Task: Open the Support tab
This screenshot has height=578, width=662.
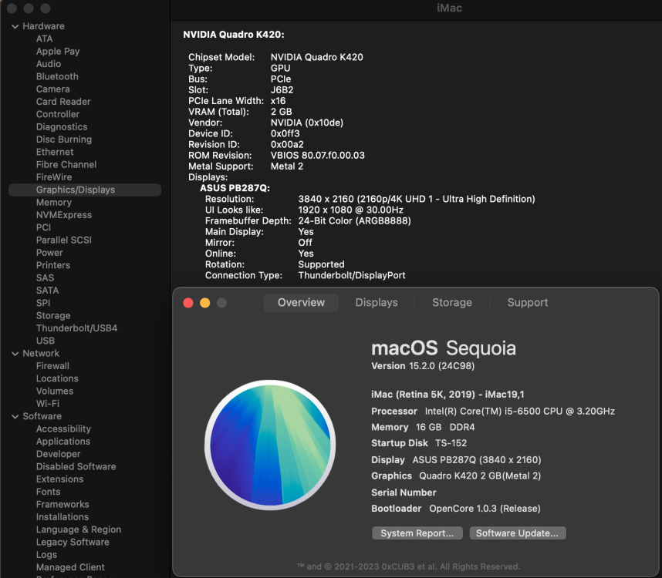Action: click(527, 303)
